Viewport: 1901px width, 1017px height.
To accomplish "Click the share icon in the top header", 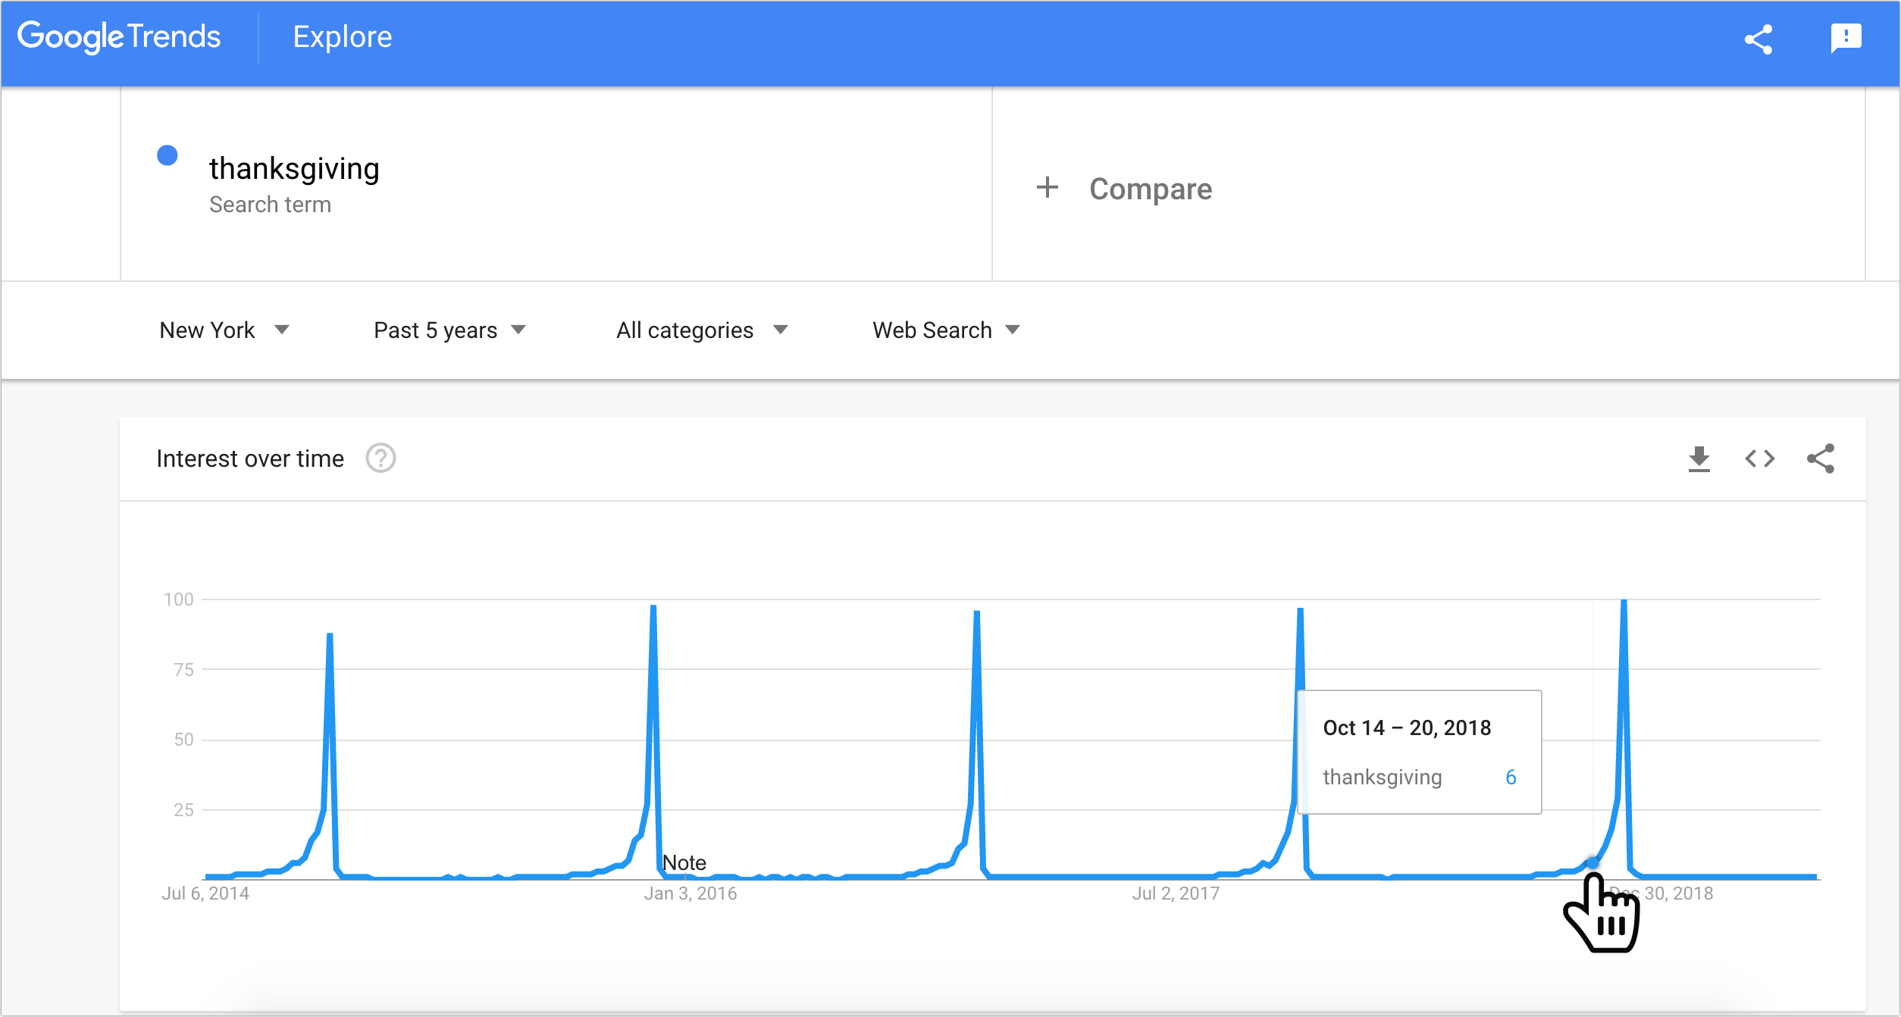I will click(x=1759, y=39).
